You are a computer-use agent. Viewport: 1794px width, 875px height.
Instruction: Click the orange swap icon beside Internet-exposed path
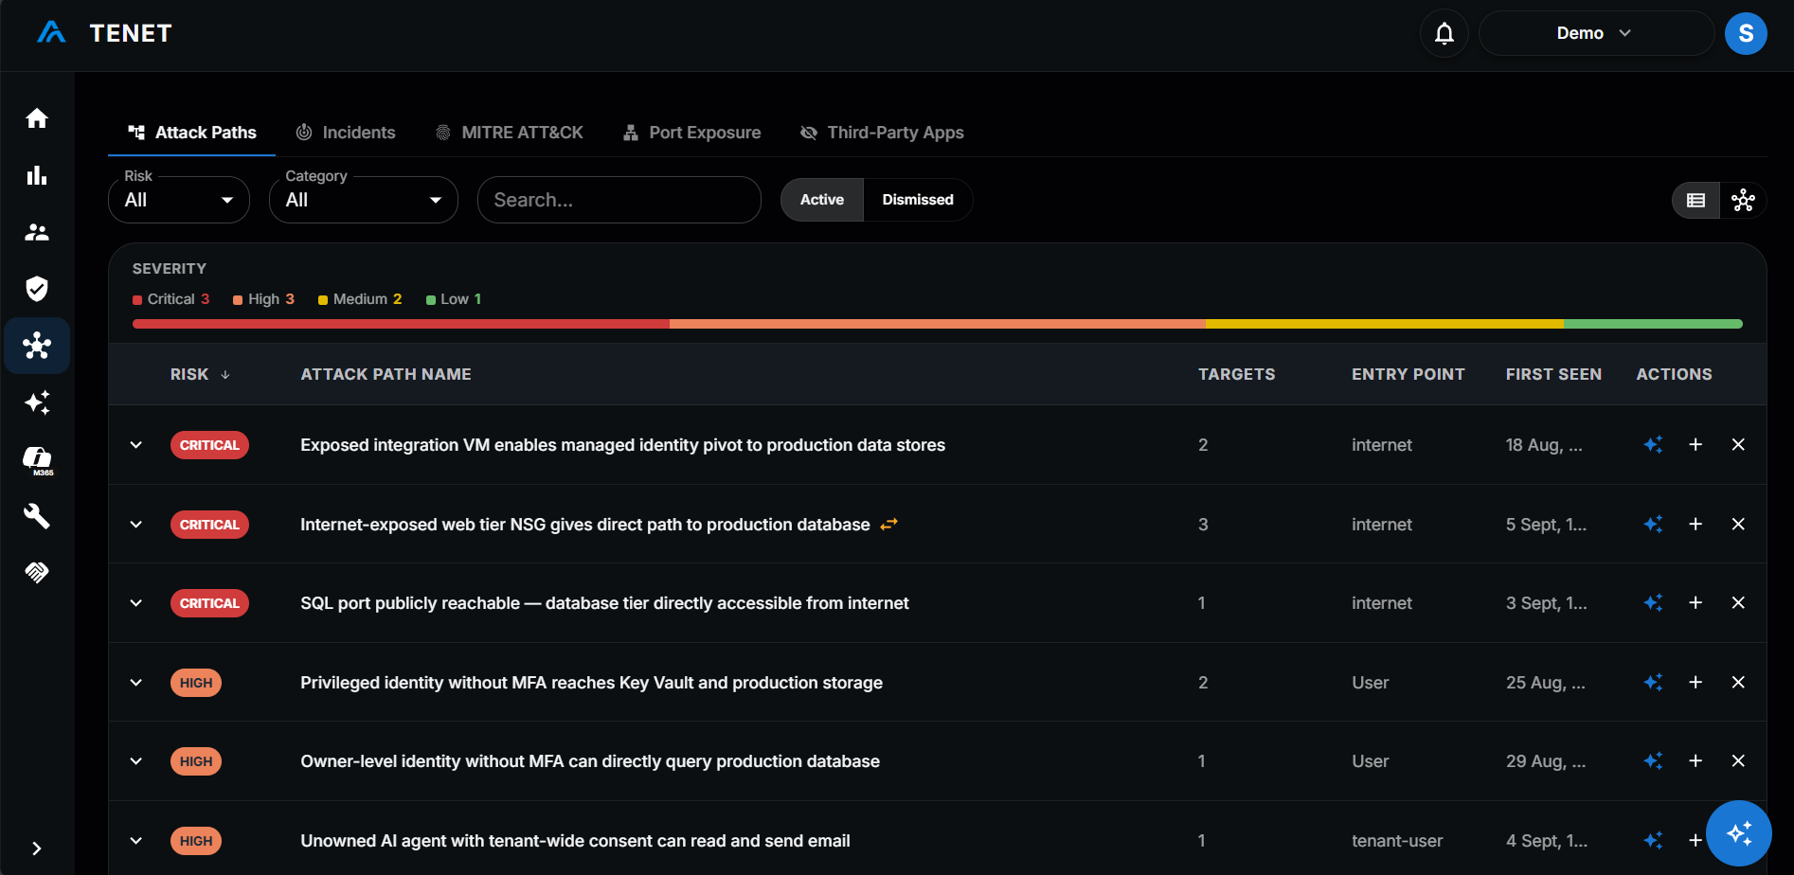pyautogui.click(x=888, y=525)
